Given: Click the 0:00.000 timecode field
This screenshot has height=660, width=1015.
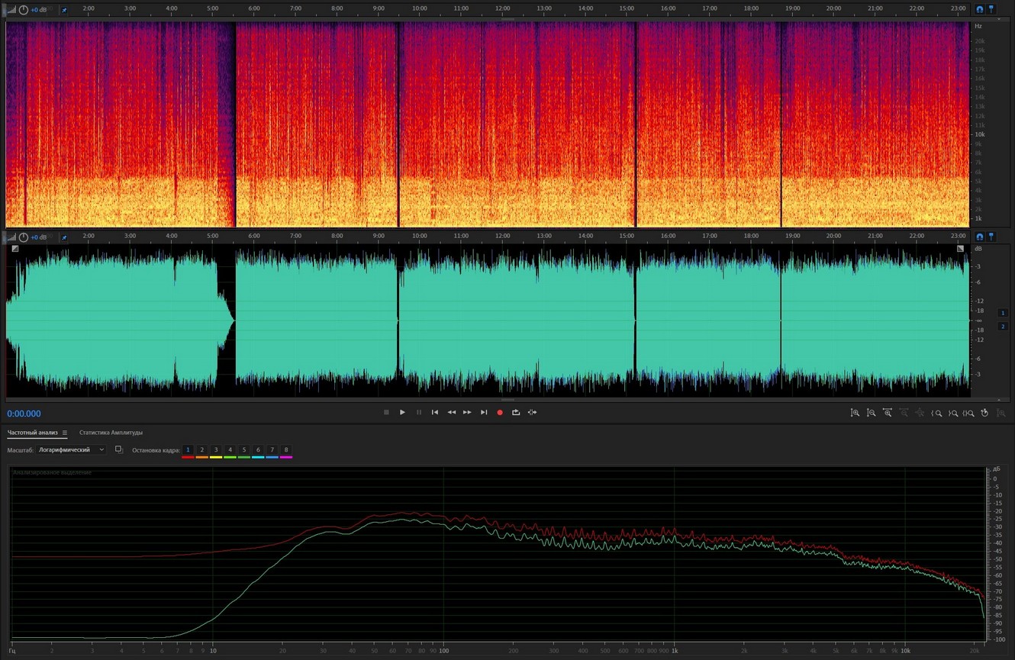Looking at the screenshot, I should click(x=24, y=414).
